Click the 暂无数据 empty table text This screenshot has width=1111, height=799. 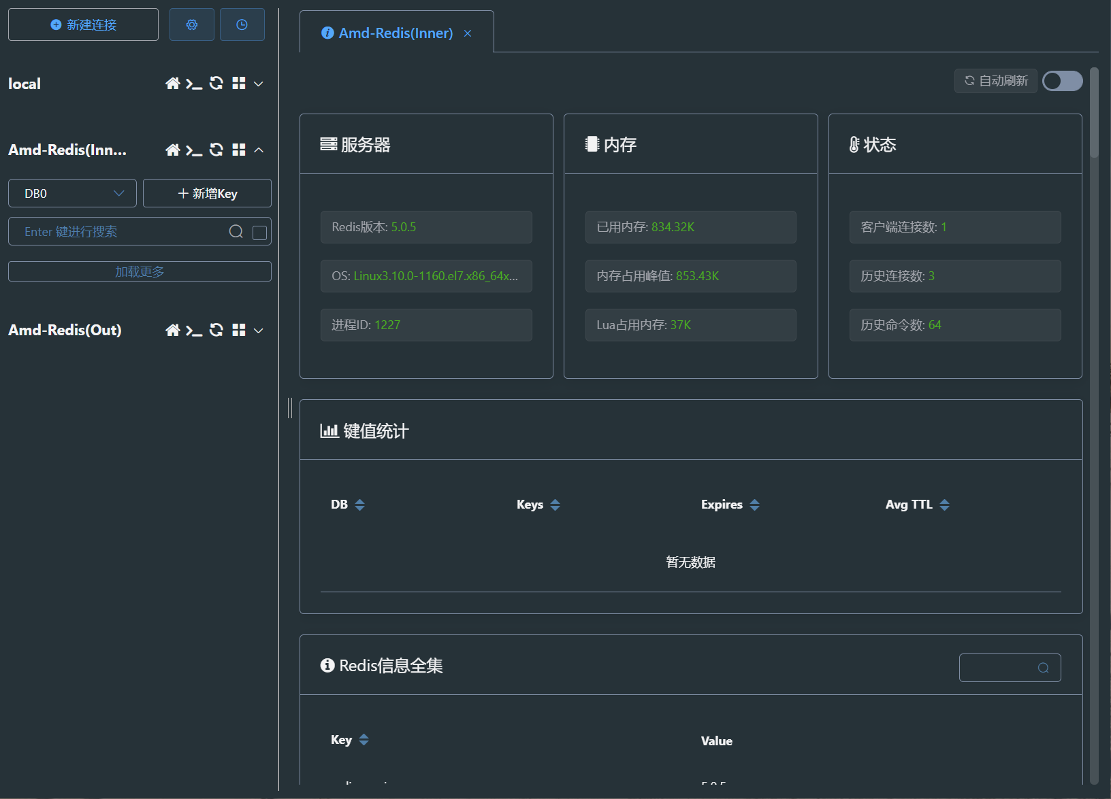[x=691, y=562]
